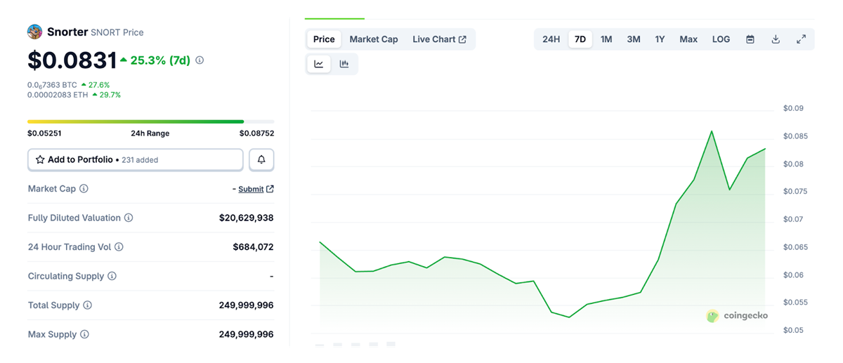Switch to the line chart view icon
The width and height of the screenshot is (843, 363).
click(319, 64)
